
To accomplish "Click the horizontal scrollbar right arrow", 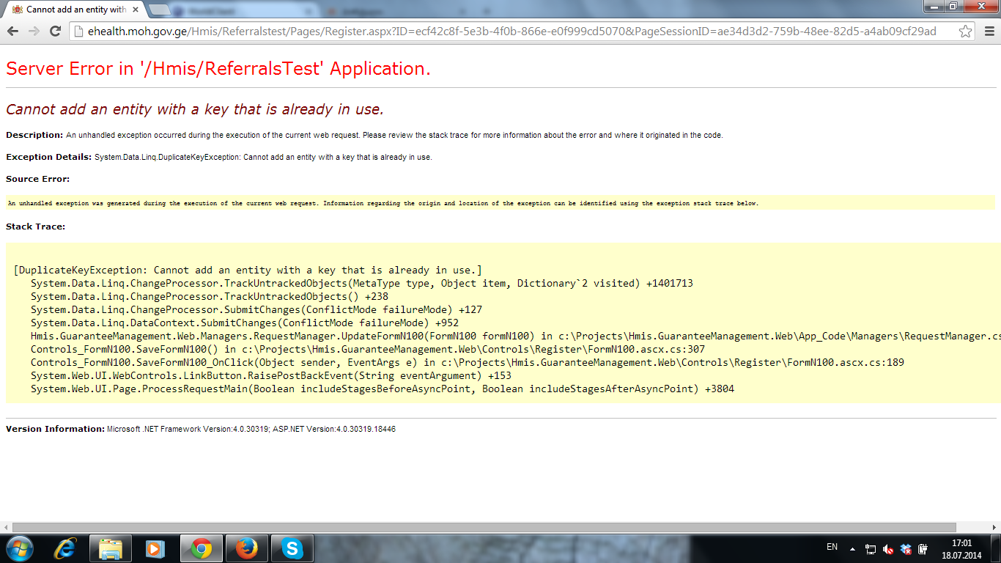I will pos(994,527).
